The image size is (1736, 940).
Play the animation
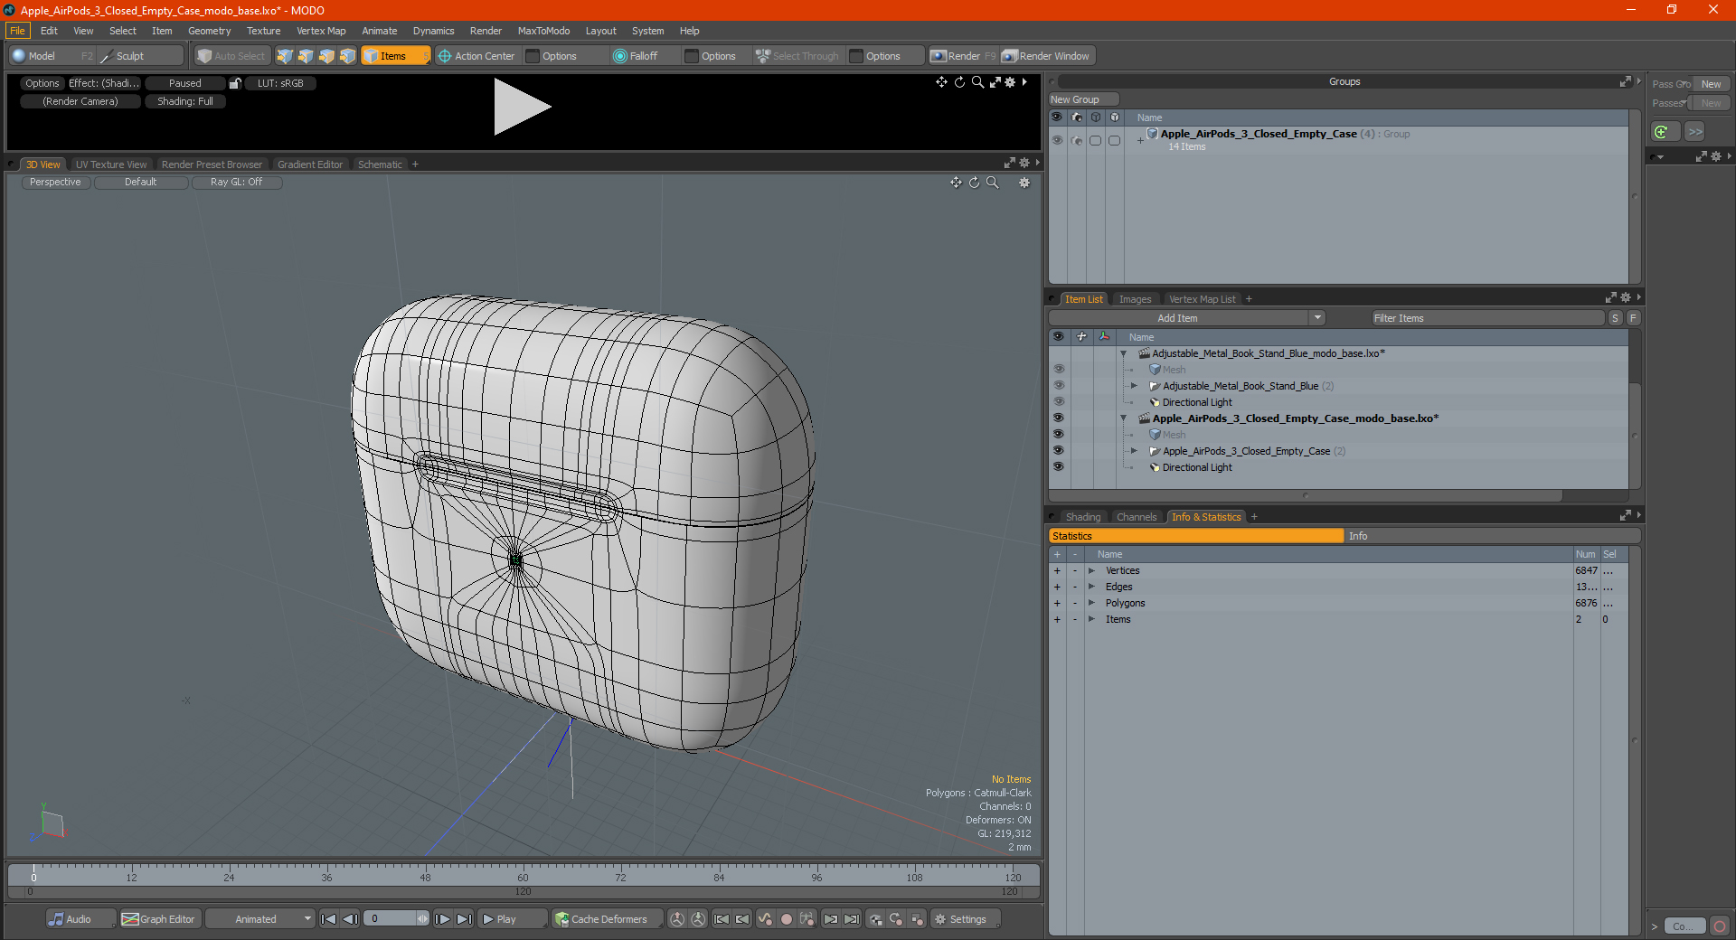point(511,919)
